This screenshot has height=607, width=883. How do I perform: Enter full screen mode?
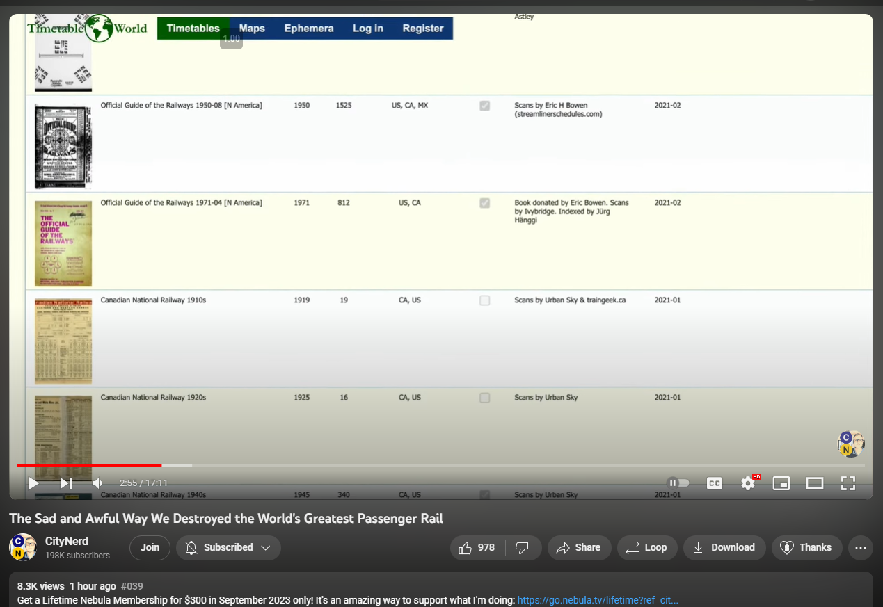(x=848, y=483)
